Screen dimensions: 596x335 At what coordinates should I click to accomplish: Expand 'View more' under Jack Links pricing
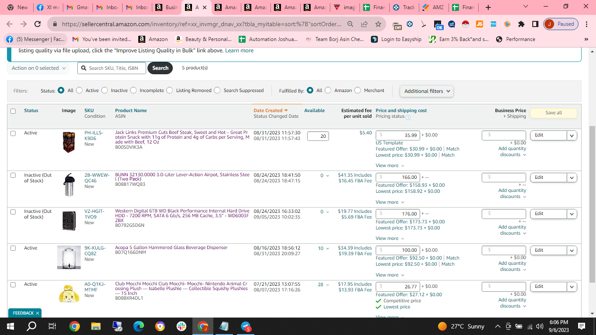coord(390,166)
